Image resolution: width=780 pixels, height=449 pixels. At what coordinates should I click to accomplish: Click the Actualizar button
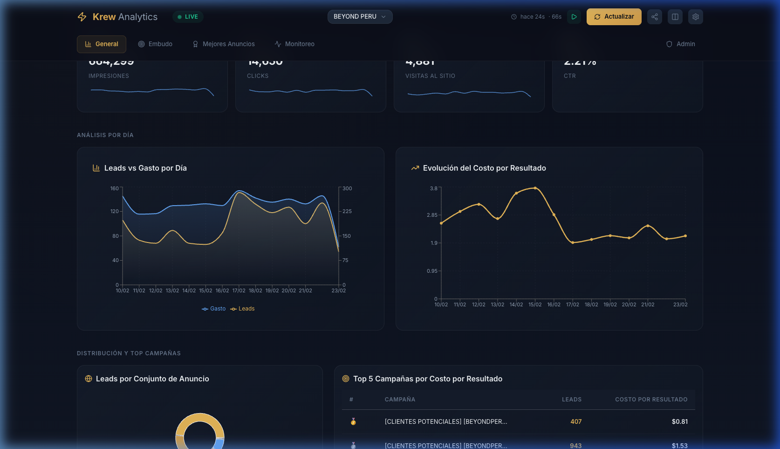coord(614,17)
